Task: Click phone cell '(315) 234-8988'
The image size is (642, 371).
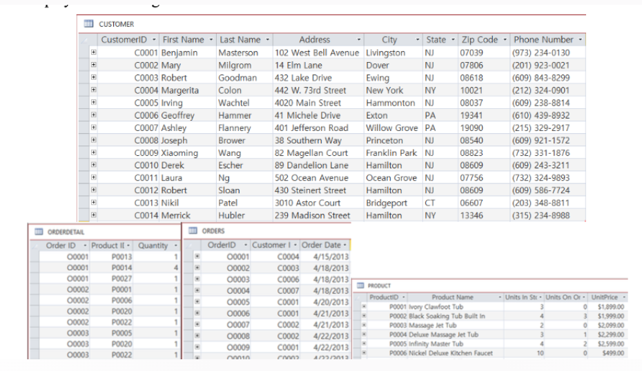Action: click(547, 216)
